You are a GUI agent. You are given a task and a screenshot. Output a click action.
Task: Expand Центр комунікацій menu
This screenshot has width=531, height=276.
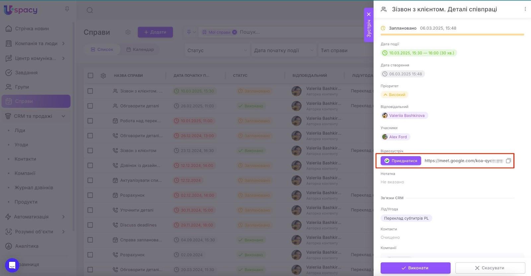click(36, 58)
